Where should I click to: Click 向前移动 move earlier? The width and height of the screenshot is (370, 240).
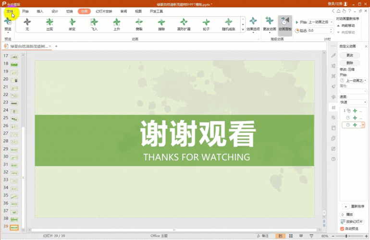(x=346, y=25)
